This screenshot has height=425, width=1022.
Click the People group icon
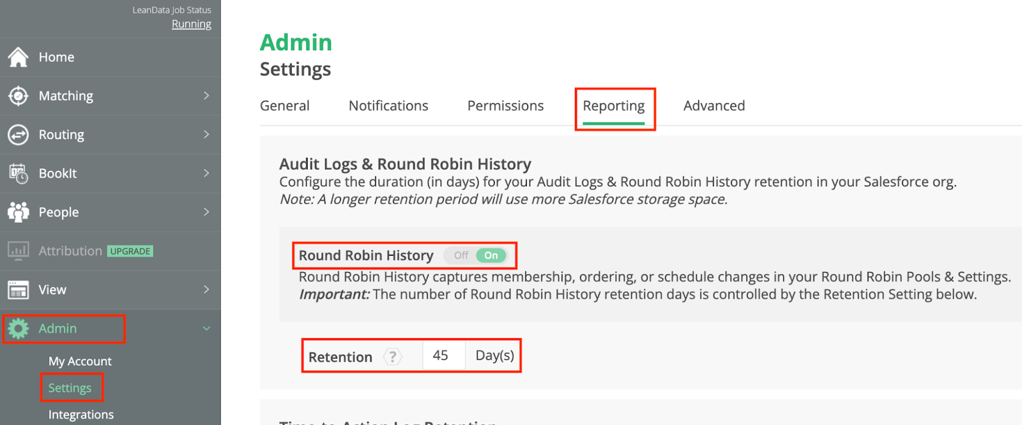coord(19,212)
